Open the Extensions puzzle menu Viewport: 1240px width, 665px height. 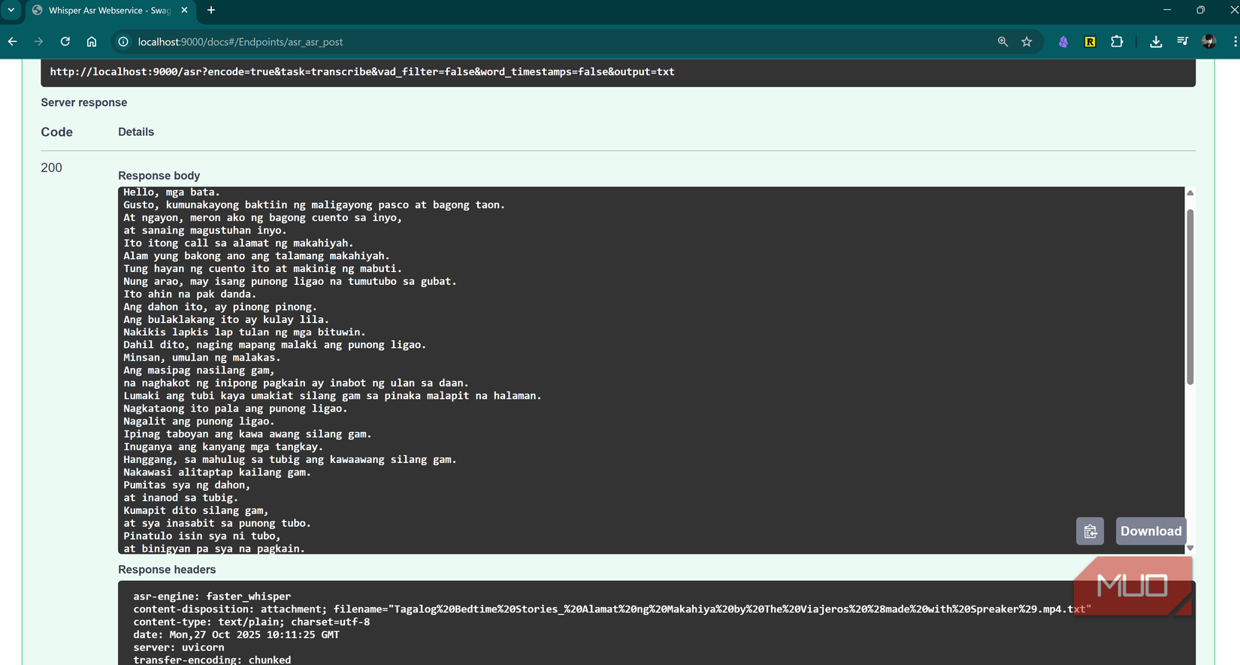point(1117,42)
